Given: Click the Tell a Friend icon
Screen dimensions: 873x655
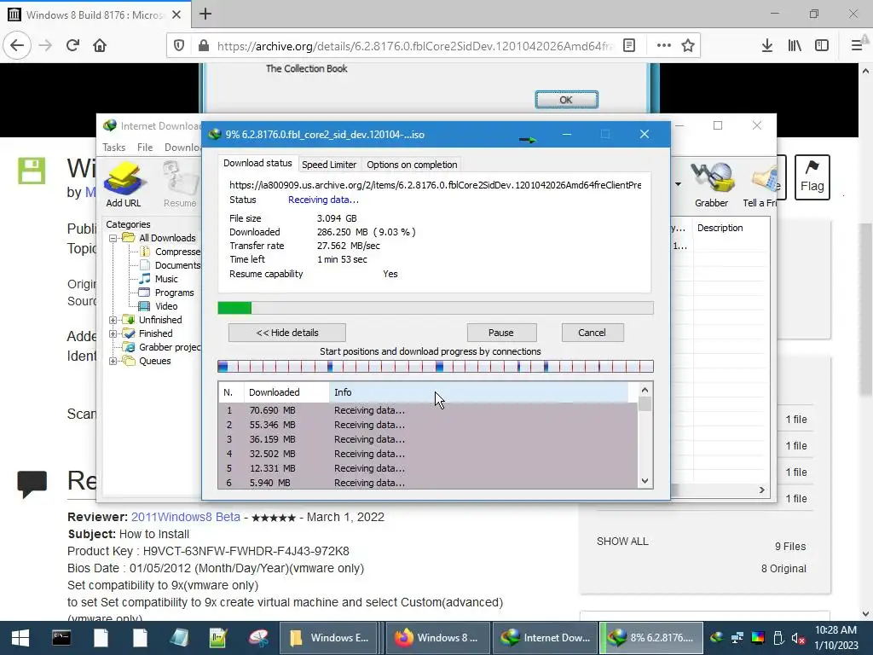Looking at the screenshot, I should click(760, 184).
